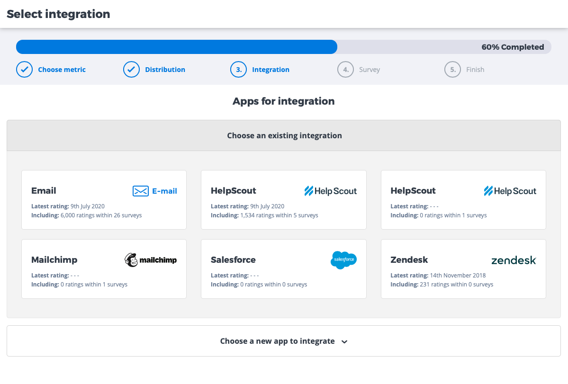Select HelpScout card with 1,534 ratings
568x384 pixels.
pyautogui.click(x=284, y=200)
